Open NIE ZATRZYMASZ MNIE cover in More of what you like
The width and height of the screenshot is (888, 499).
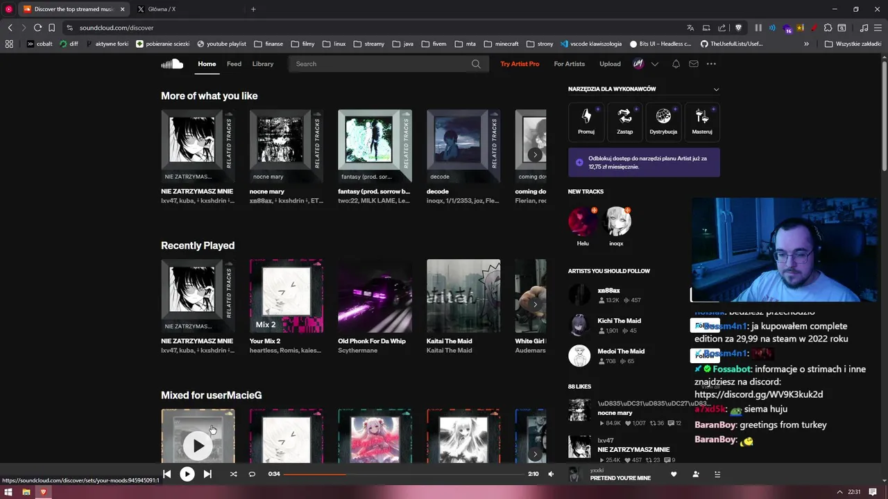coord(198,146)
